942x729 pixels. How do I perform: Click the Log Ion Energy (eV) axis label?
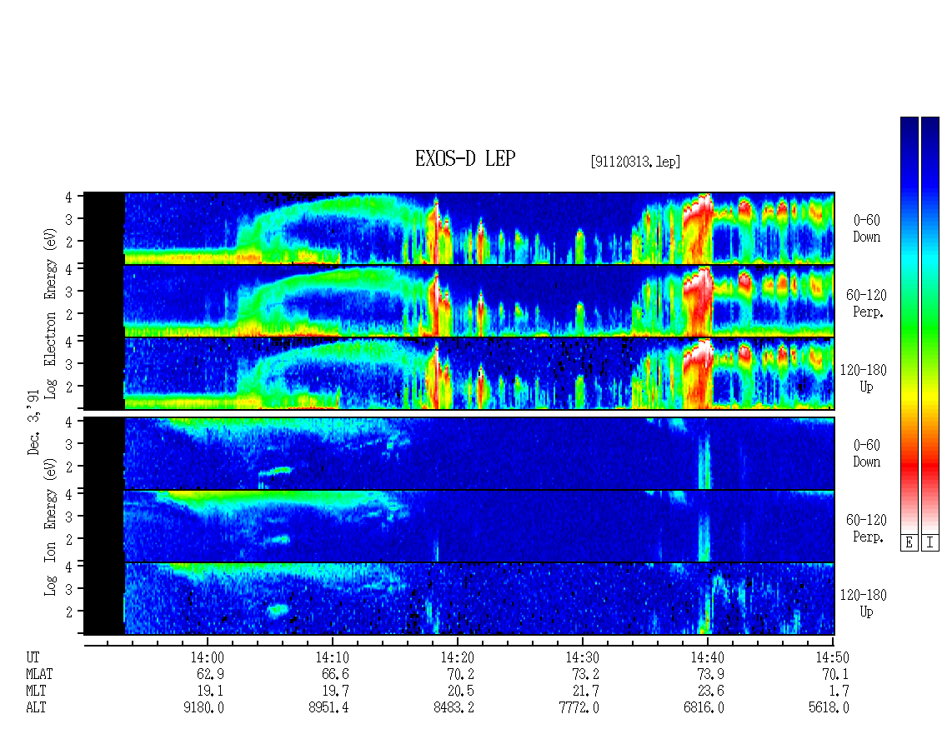pos(51,527)
